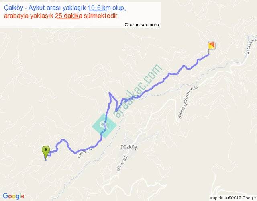This screenshot has width=257, height=201.
Task: Click the underlined 25 dakika duration
Action: (x=69, y=16)
